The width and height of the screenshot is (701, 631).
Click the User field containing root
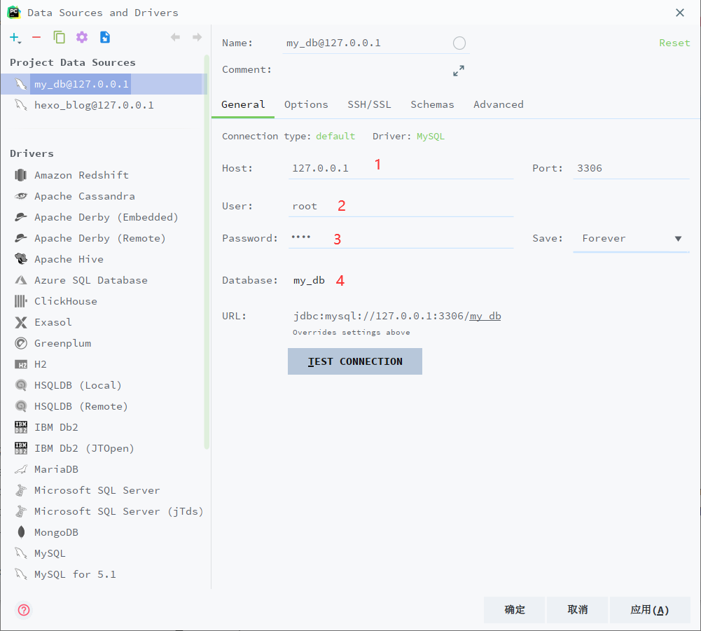pyautogui.click(x=401, y=206)
